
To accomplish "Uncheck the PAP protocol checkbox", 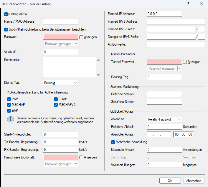I will [9, 99].
